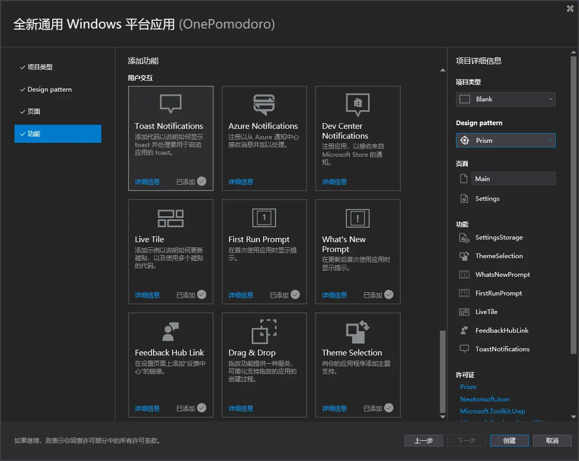The height and width of the screenshot is (461, 579).
Task: Click the 上一步 button
Action: click(423, 441)
